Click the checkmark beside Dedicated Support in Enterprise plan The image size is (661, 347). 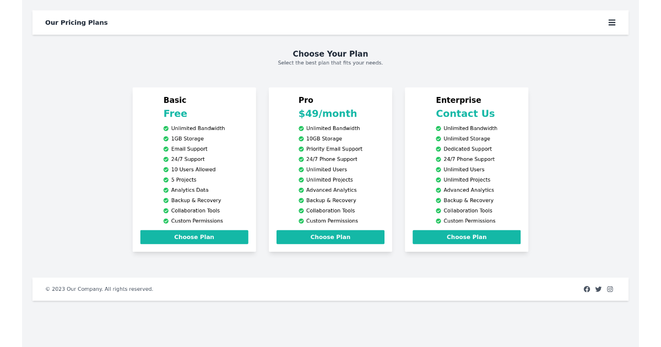[437, 149]
